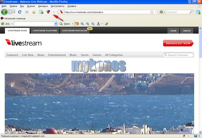
Task: Go to the home page icon
Action: (x=34, y=12)
